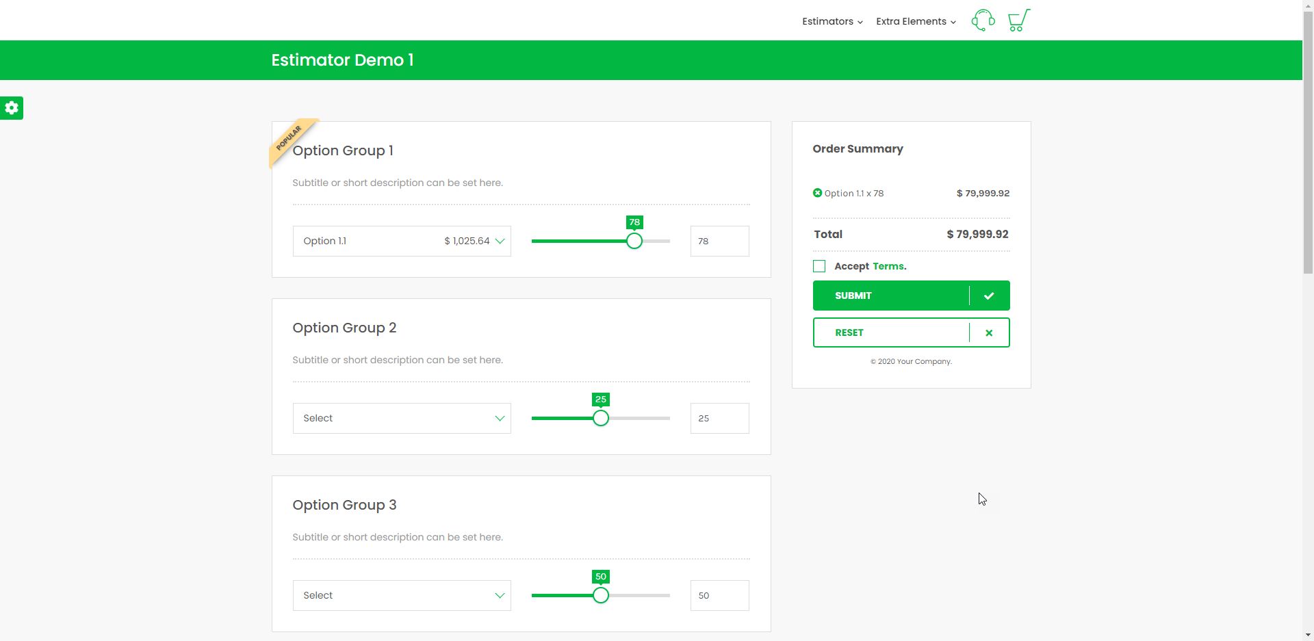This screenshot has height=641, width=1314.
Task: Click the Option Group 2 slider handle
Action: click(601, 419)
